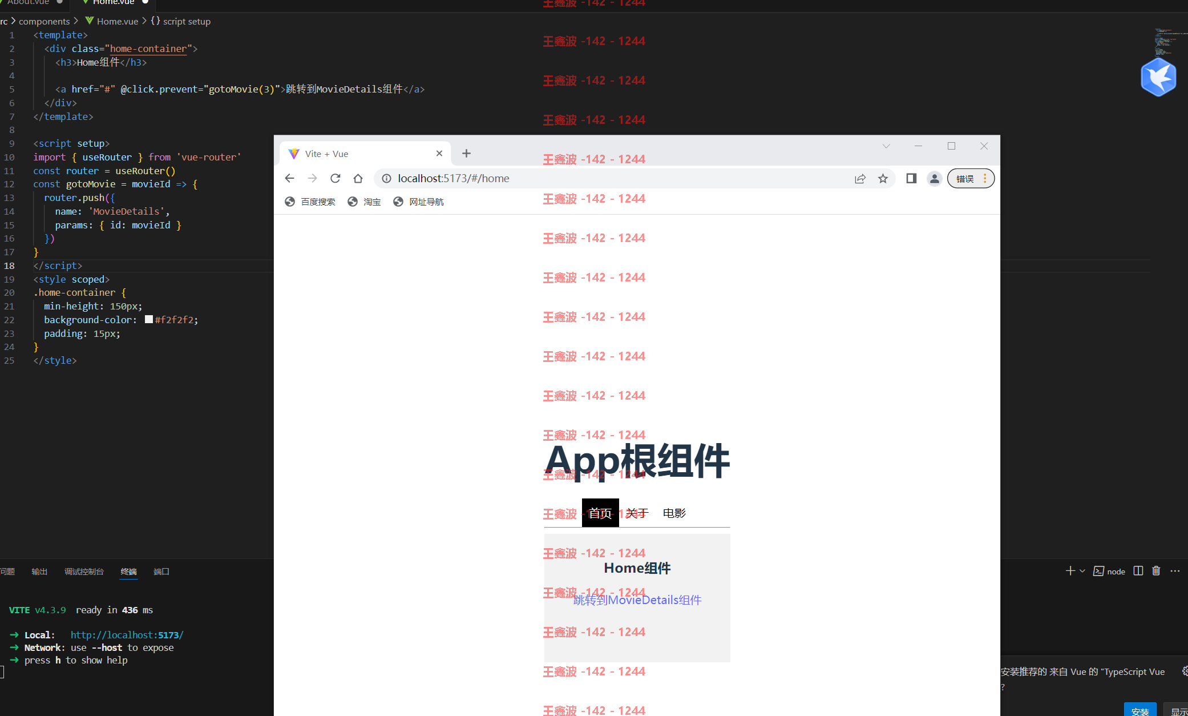The width and height of the screenshot is (1188, 716).
Task: Select the 终端 panel tab
Action: (x=128, y=572)
